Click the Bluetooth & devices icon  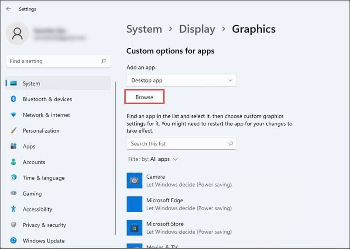[14, 99]
